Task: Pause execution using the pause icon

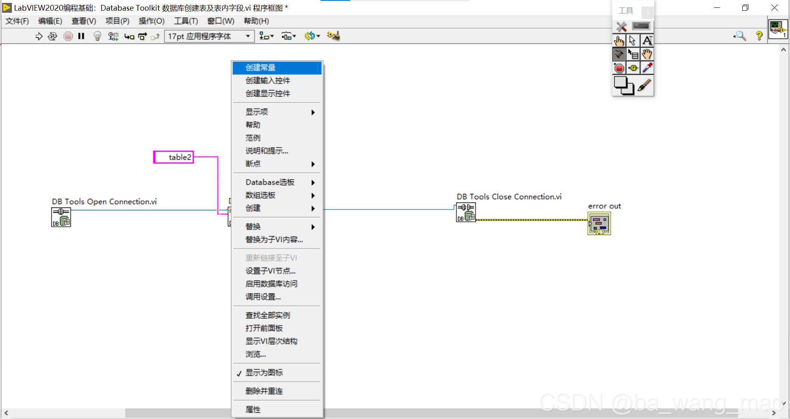Action: [81, 36]
